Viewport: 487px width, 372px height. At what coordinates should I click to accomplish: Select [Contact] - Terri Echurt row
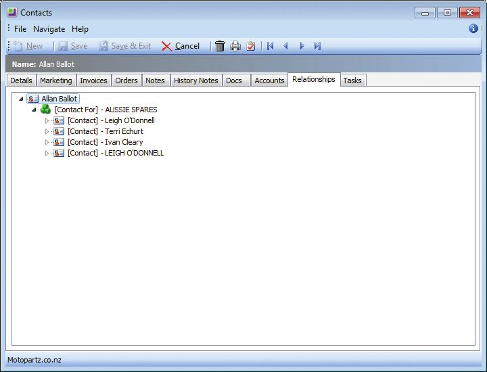tap(106, 131)
